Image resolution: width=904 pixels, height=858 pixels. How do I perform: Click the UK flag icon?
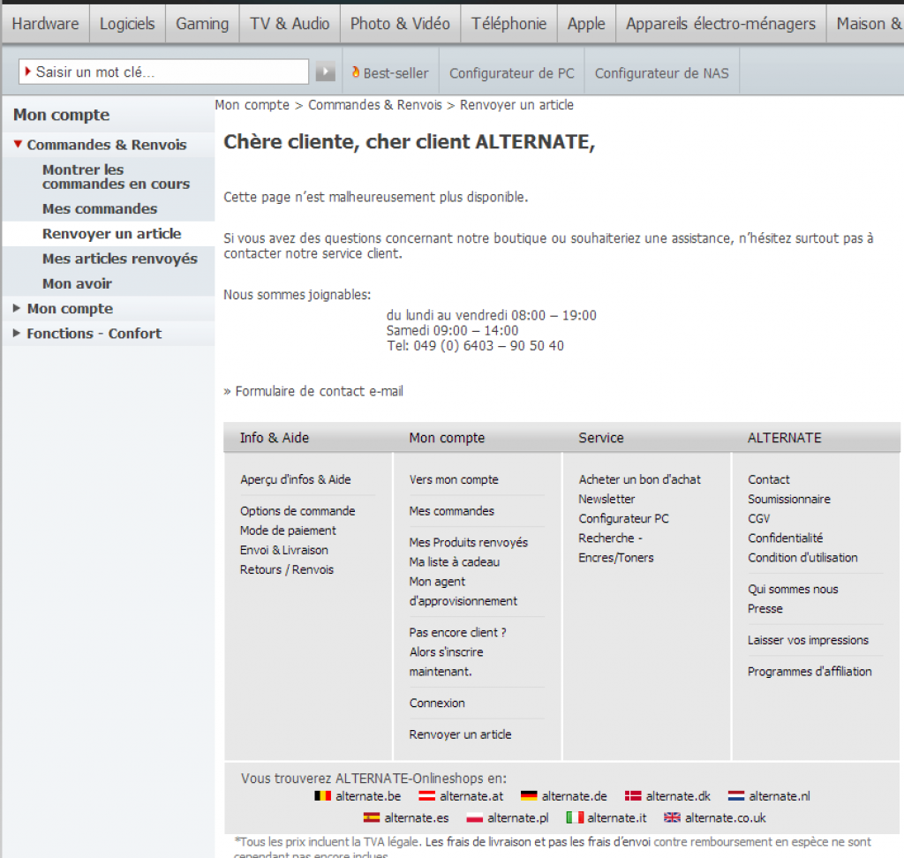pos(672,817)
